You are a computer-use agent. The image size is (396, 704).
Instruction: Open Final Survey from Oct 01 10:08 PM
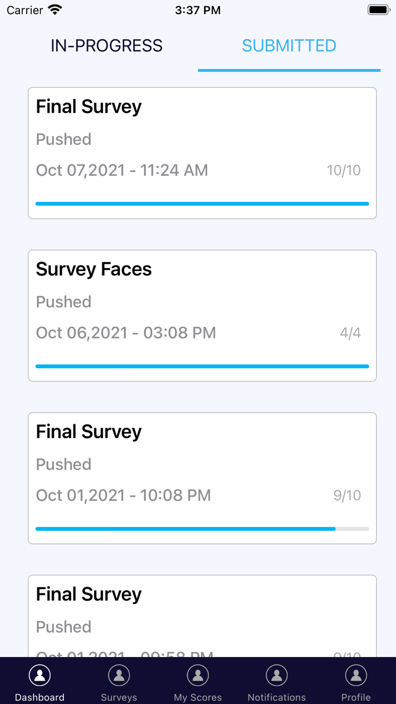[89, 432]
